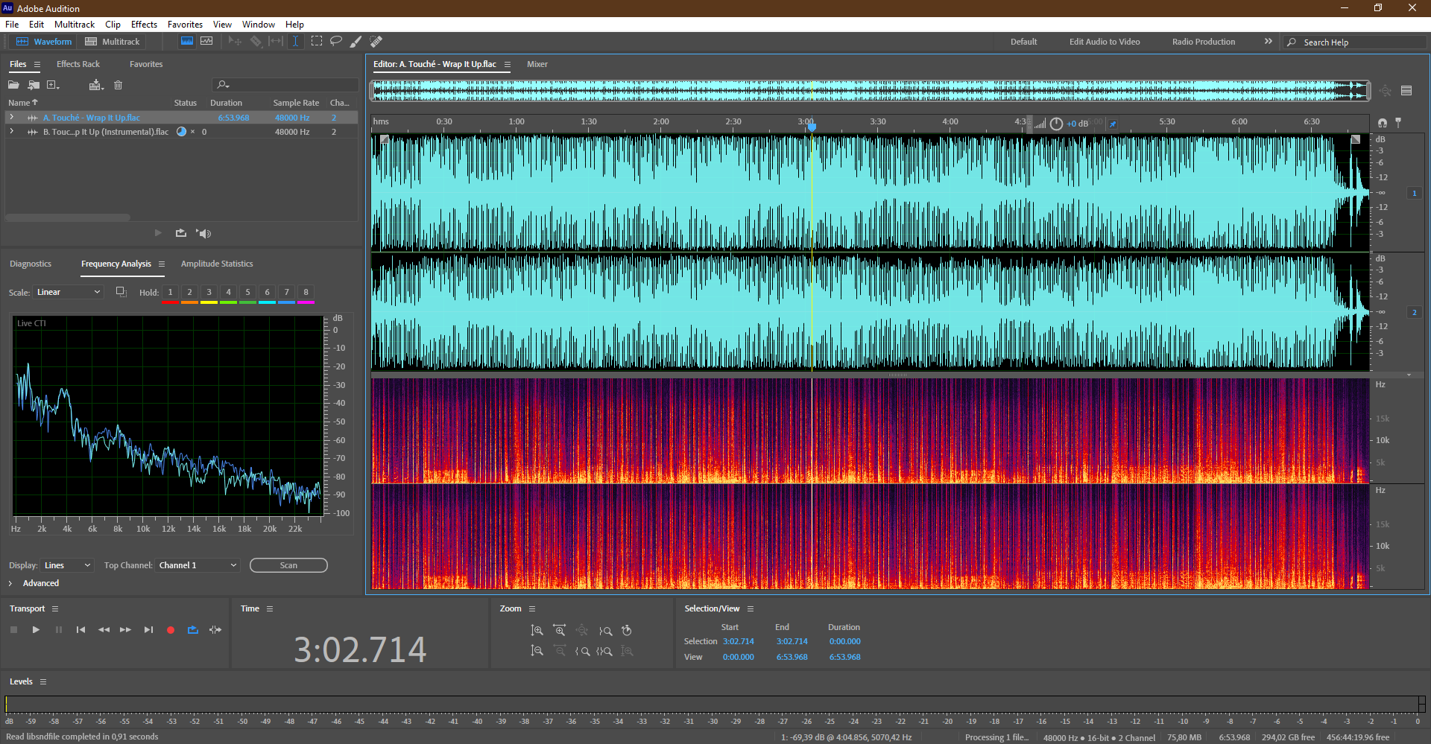This screenshot has width=1431, height=744.
Task: Select the Time Selection tool
Action: [x=295, y=42]
